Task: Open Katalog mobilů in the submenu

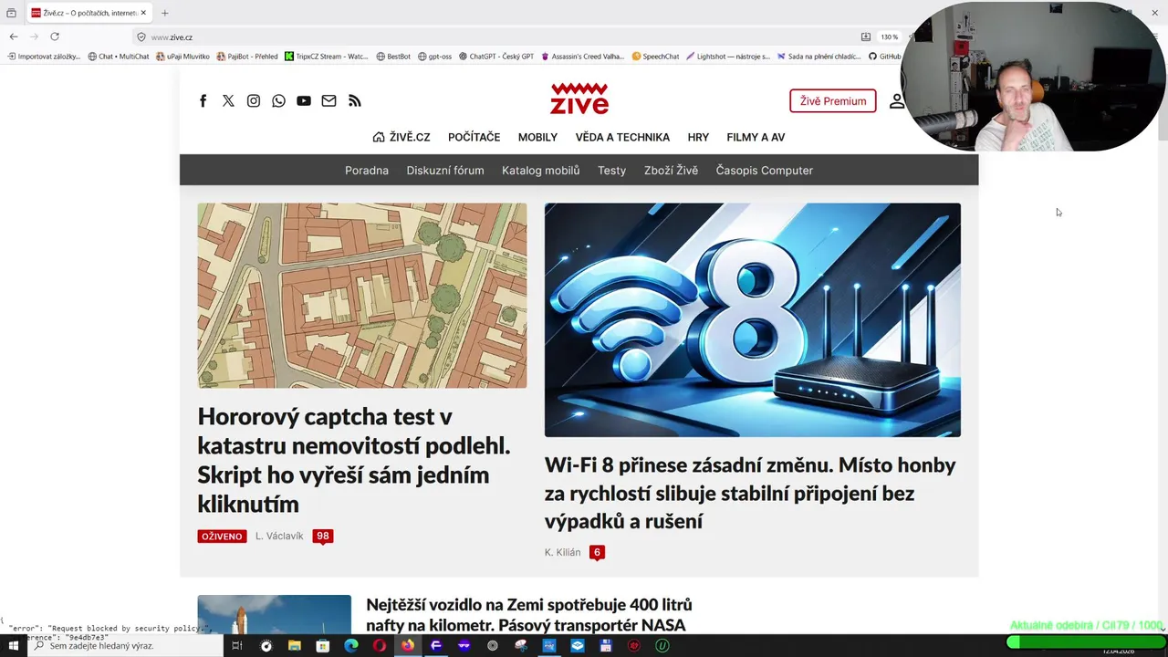Action: (540, 171)
